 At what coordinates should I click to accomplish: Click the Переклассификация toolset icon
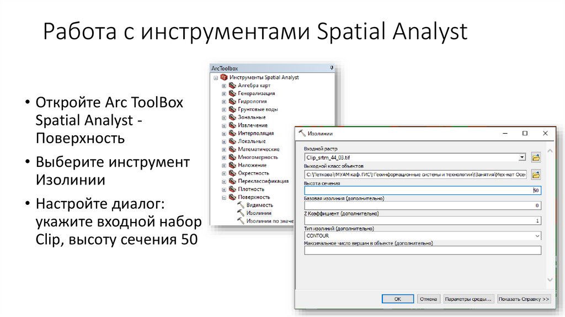(232, 181)
